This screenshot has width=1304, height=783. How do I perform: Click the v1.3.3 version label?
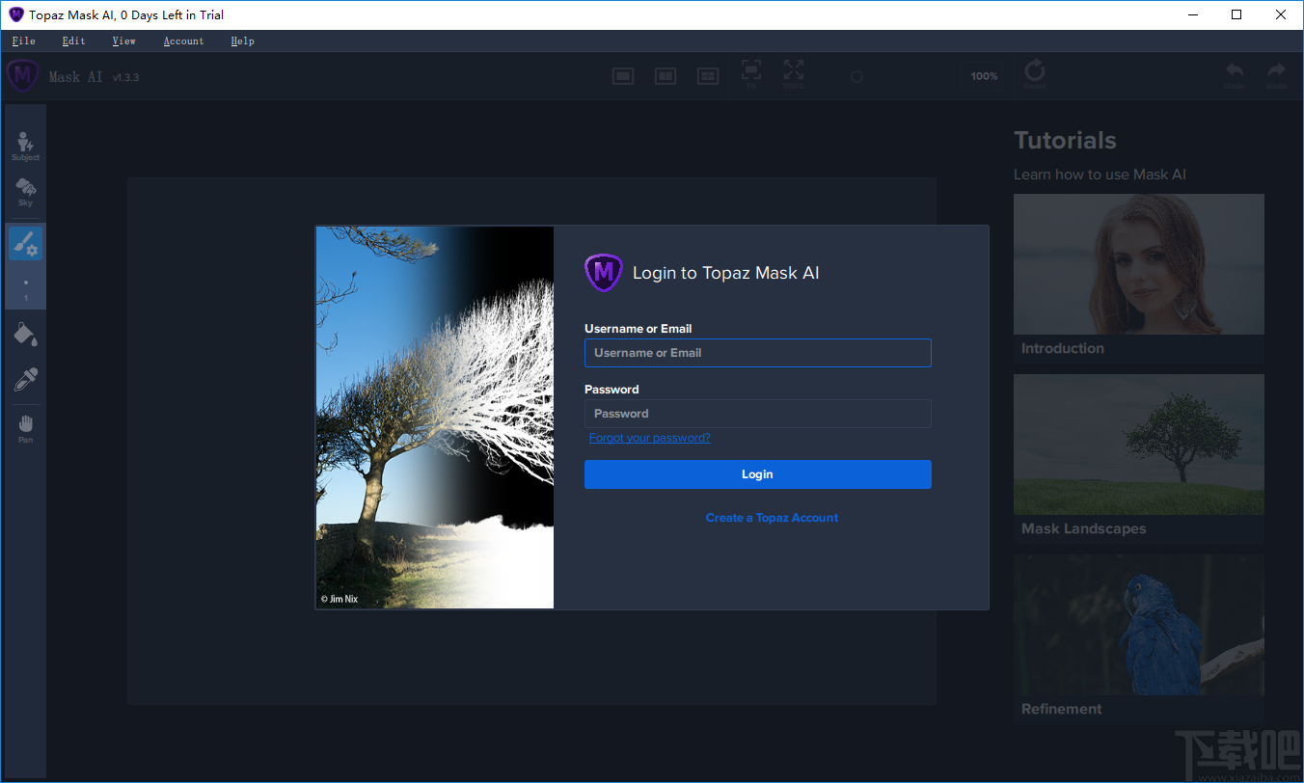pyautogui.click(x=126, y=77)
